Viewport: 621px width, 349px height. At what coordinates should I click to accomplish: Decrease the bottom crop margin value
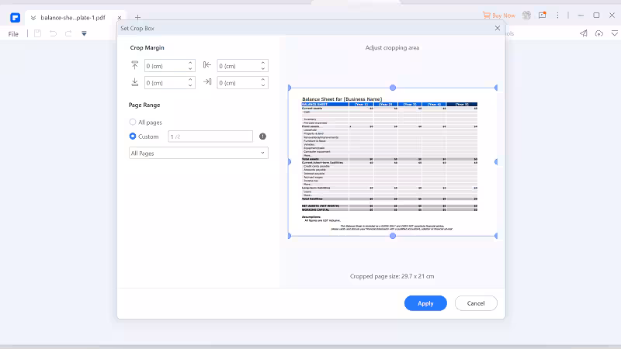190,85
